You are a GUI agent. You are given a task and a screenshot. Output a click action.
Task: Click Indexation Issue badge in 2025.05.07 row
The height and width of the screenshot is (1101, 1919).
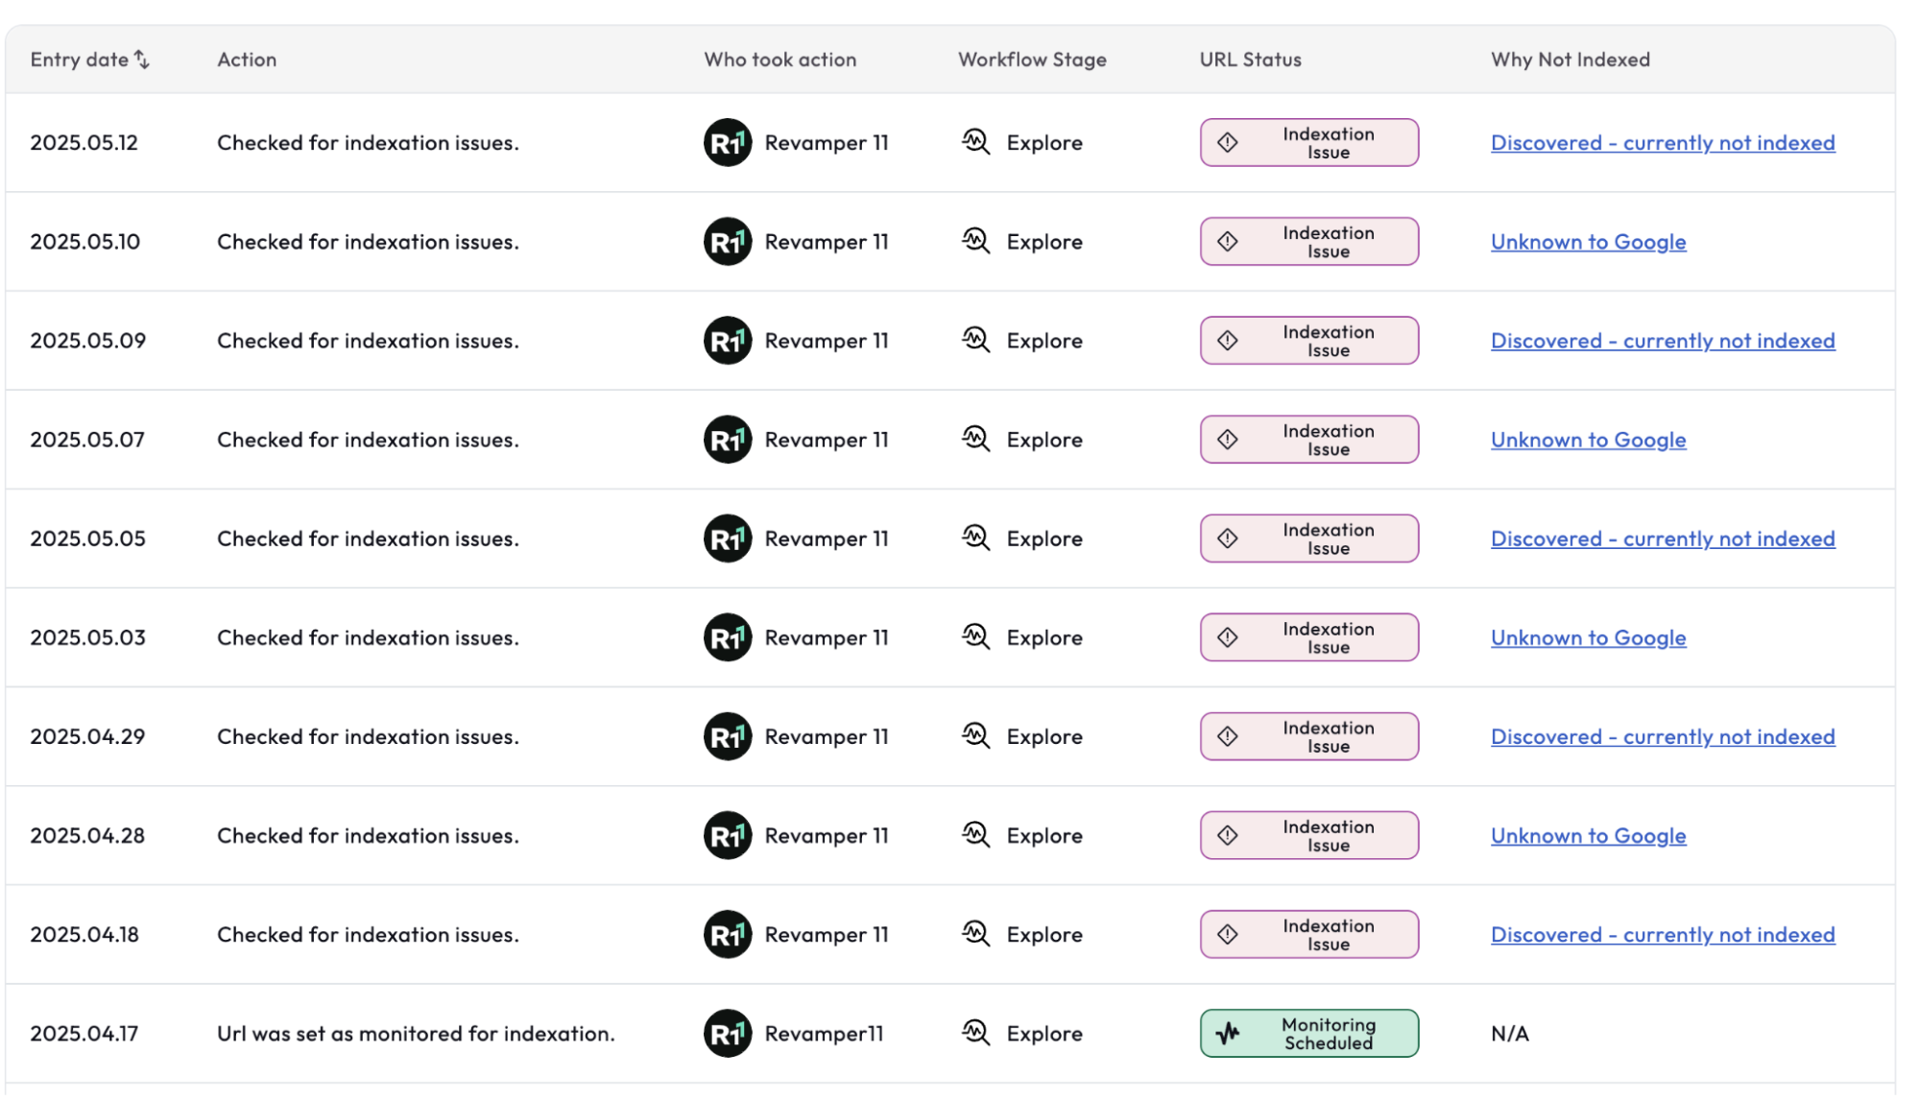click(x=1308, y=440)
